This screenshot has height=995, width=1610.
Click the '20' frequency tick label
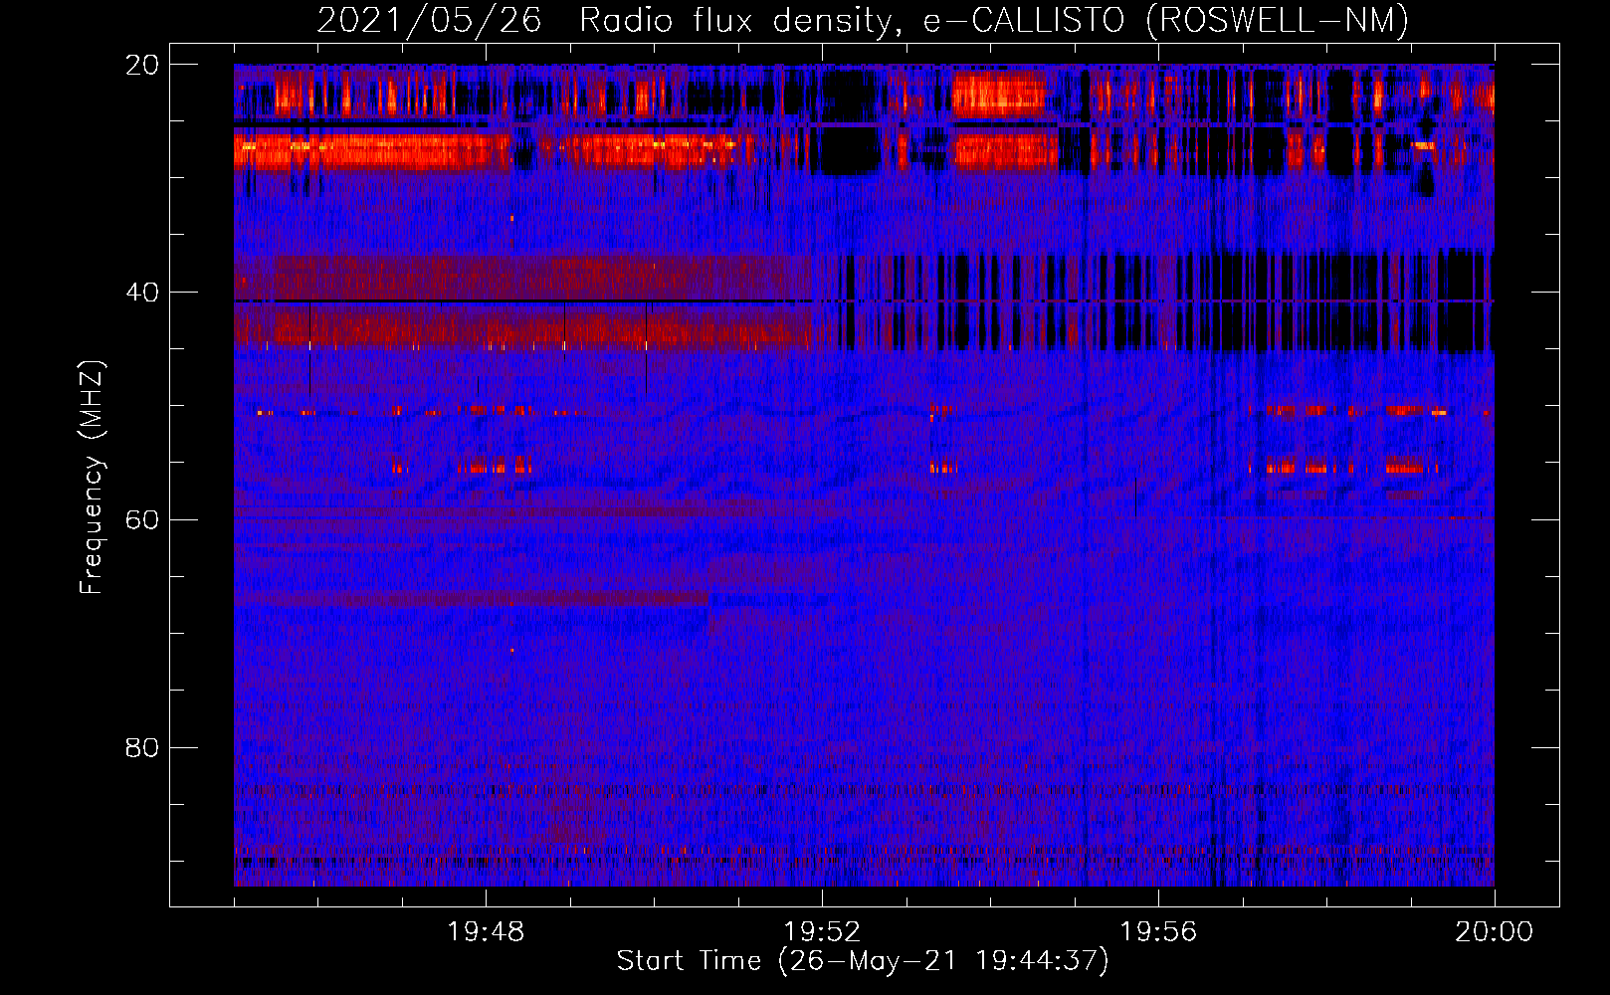click(x=142, y=65)
